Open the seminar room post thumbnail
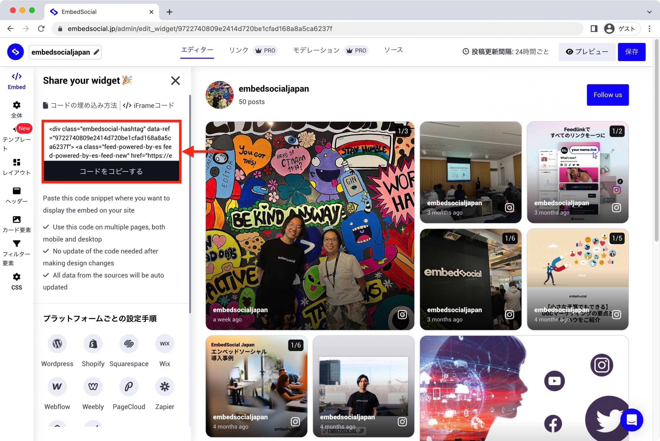This screenshot has width=660, height=441. coord(471,172)
